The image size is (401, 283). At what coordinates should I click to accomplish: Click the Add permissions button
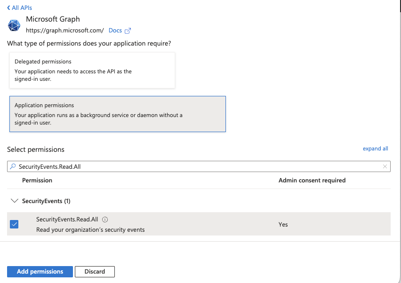point(40,272)
